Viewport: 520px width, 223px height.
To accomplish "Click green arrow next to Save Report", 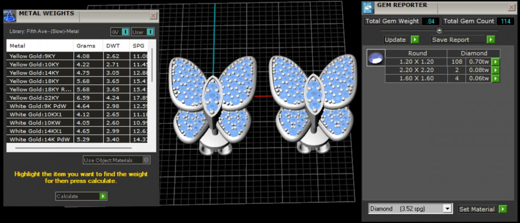I will [x=491, y=39].
